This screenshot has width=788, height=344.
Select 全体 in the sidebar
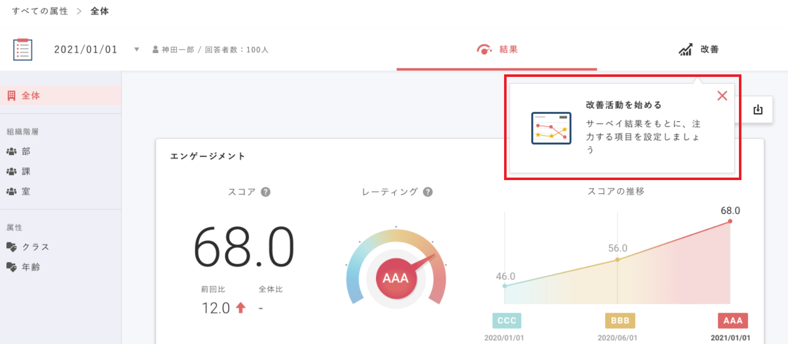(x=30, y=96)
